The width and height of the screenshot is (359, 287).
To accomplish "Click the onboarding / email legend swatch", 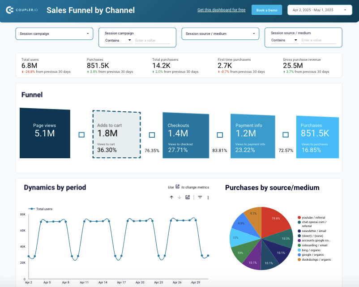I will [x=299, y=245].
